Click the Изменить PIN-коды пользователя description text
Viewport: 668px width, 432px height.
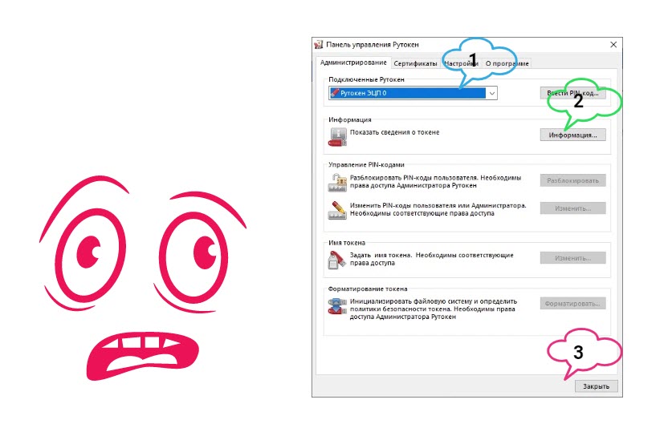point(438,209)
